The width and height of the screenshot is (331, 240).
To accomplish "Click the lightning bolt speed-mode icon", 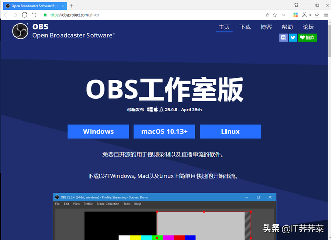I will [x=267, y=15].
